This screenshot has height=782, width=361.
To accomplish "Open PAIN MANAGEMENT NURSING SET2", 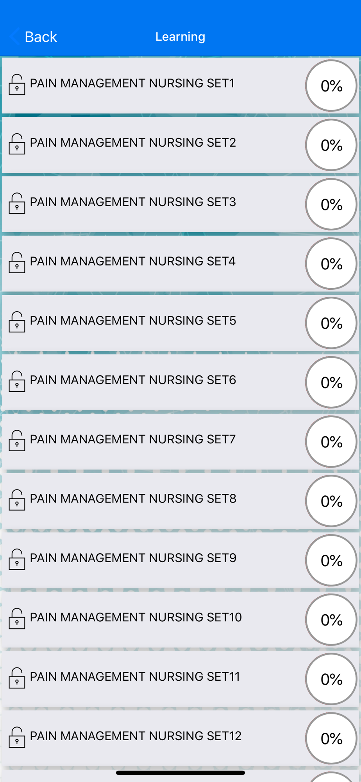I will 180,145.
